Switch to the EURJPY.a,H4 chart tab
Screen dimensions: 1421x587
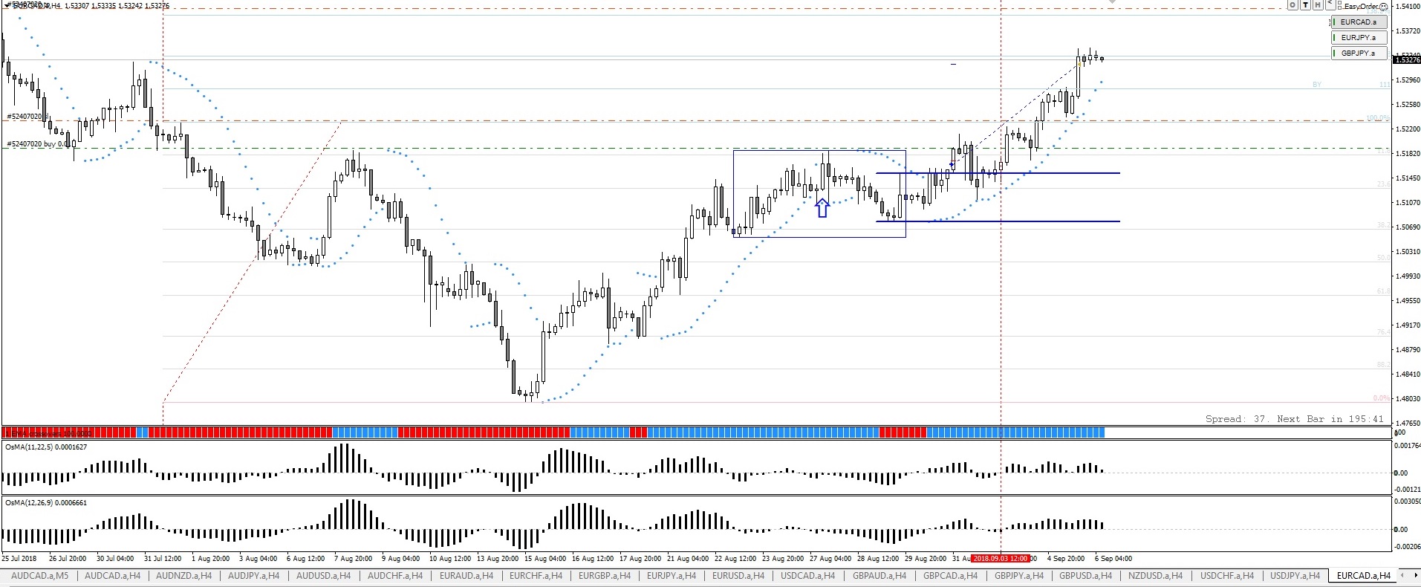coord(672,576)
